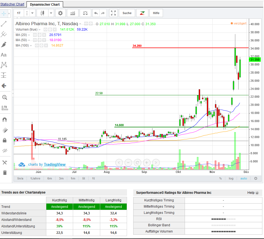This screenshot has width=264, height=239.
Task: Select the candlestick chart style icon
Action: pyautogui.click(x=43, y=13)
